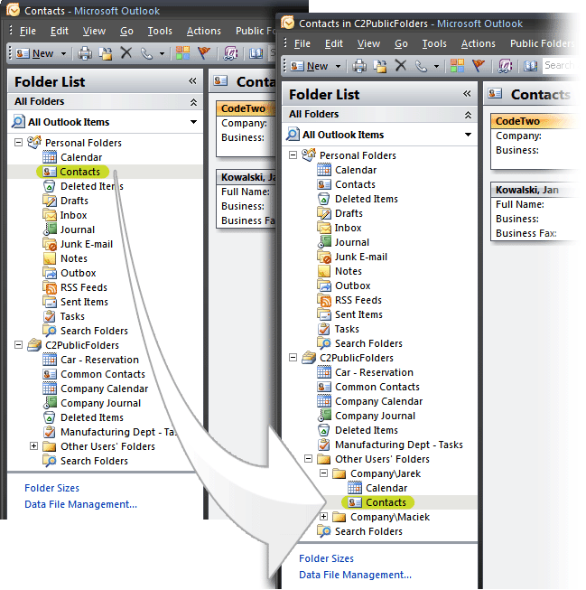Open Data File Management link in front window
Screen dimensions: 586x590
pos(355,575)
